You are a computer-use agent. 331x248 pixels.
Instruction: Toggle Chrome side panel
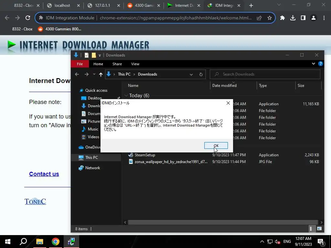[x=303, y=18]
